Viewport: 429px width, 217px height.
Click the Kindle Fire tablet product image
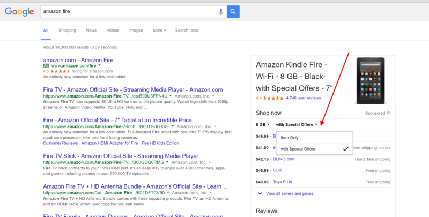[x=371, y=81]
